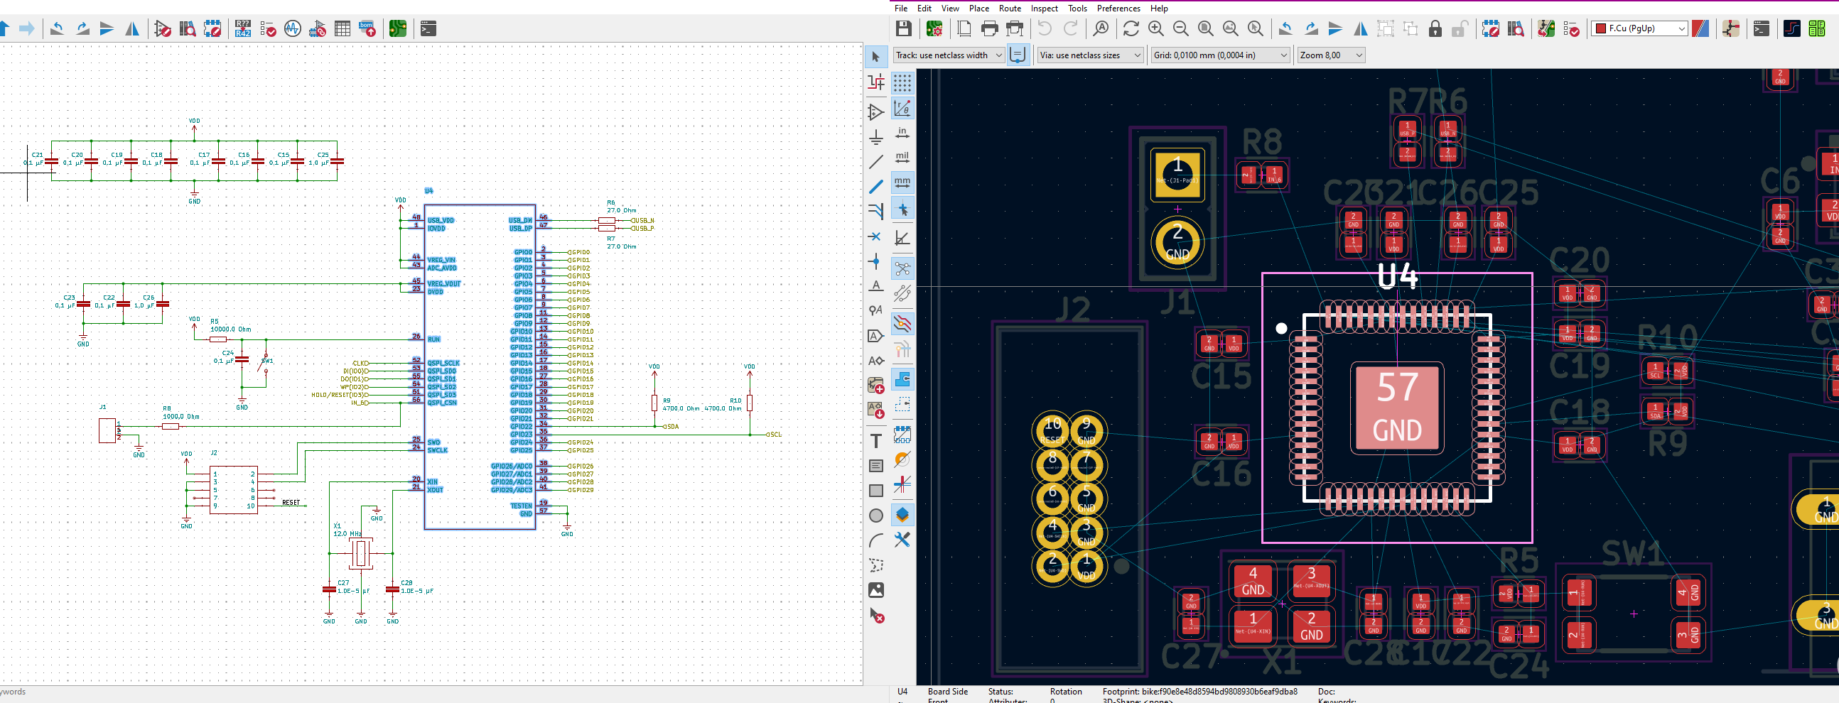Run Electrical Rules Checker in schematic toolbar
Screen dimensions: 1839x703
[268, 28]
